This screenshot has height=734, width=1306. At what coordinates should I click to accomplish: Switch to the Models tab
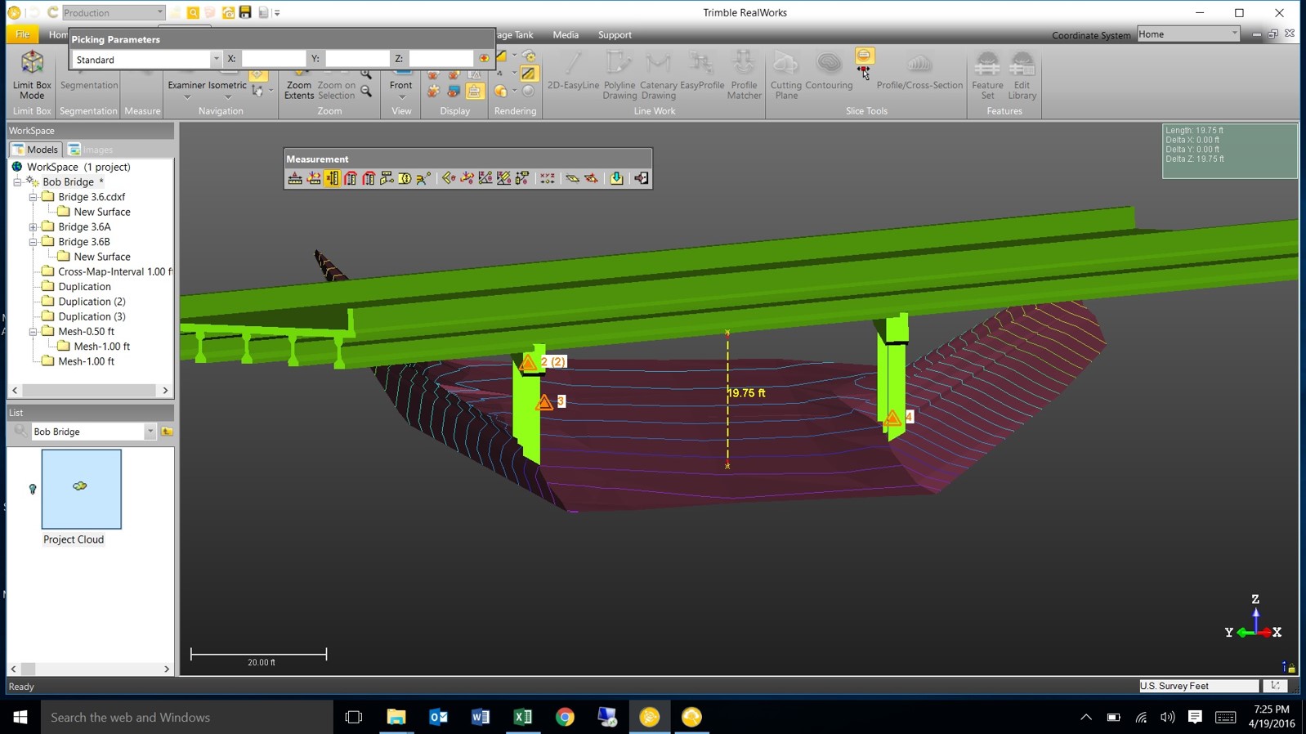coord(35,150)
